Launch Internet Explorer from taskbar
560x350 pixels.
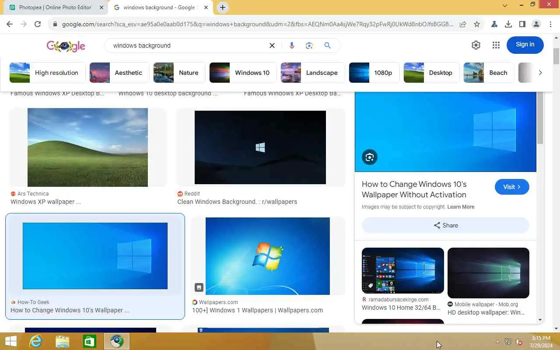(x=35, y=341)
